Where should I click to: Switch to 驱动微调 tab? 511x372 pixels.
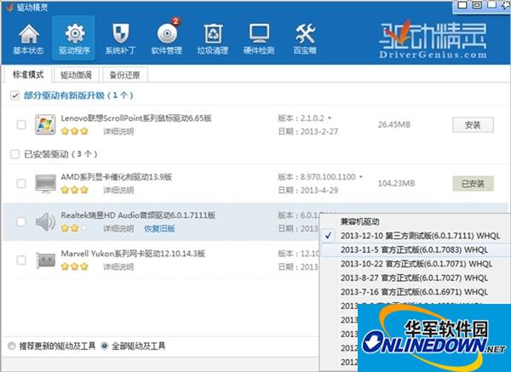pyautogui.click(x=76, y=75)
